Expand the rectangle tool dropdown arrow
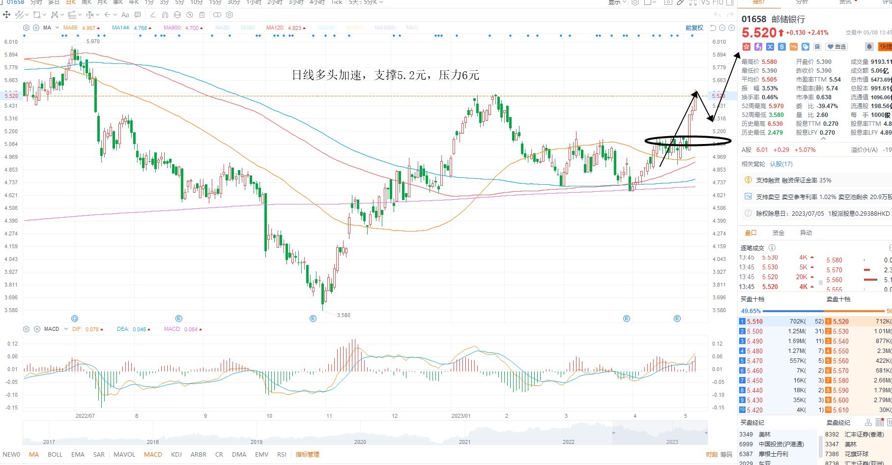The width and height of the screenshot is (892, 465). click(x=44, y=15)
